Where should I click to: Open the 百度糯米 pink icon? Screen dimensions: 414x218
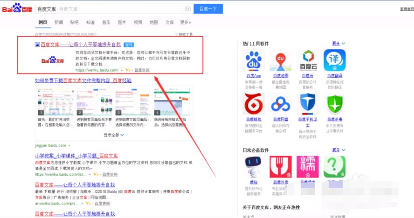point(308,167)
